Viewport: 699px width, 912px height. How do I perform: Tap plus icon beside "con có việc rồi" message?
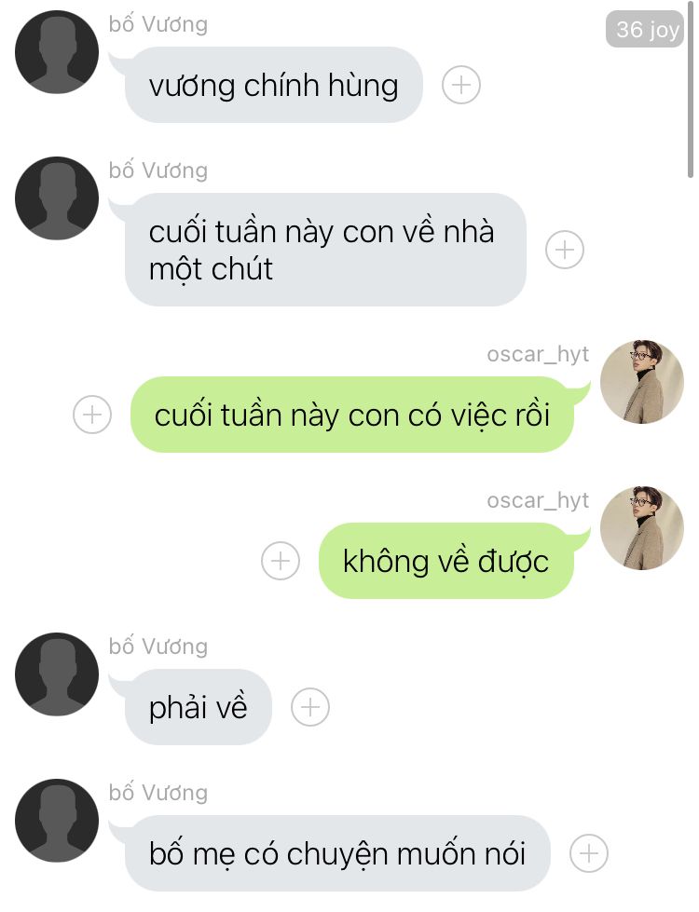(92, 415)
